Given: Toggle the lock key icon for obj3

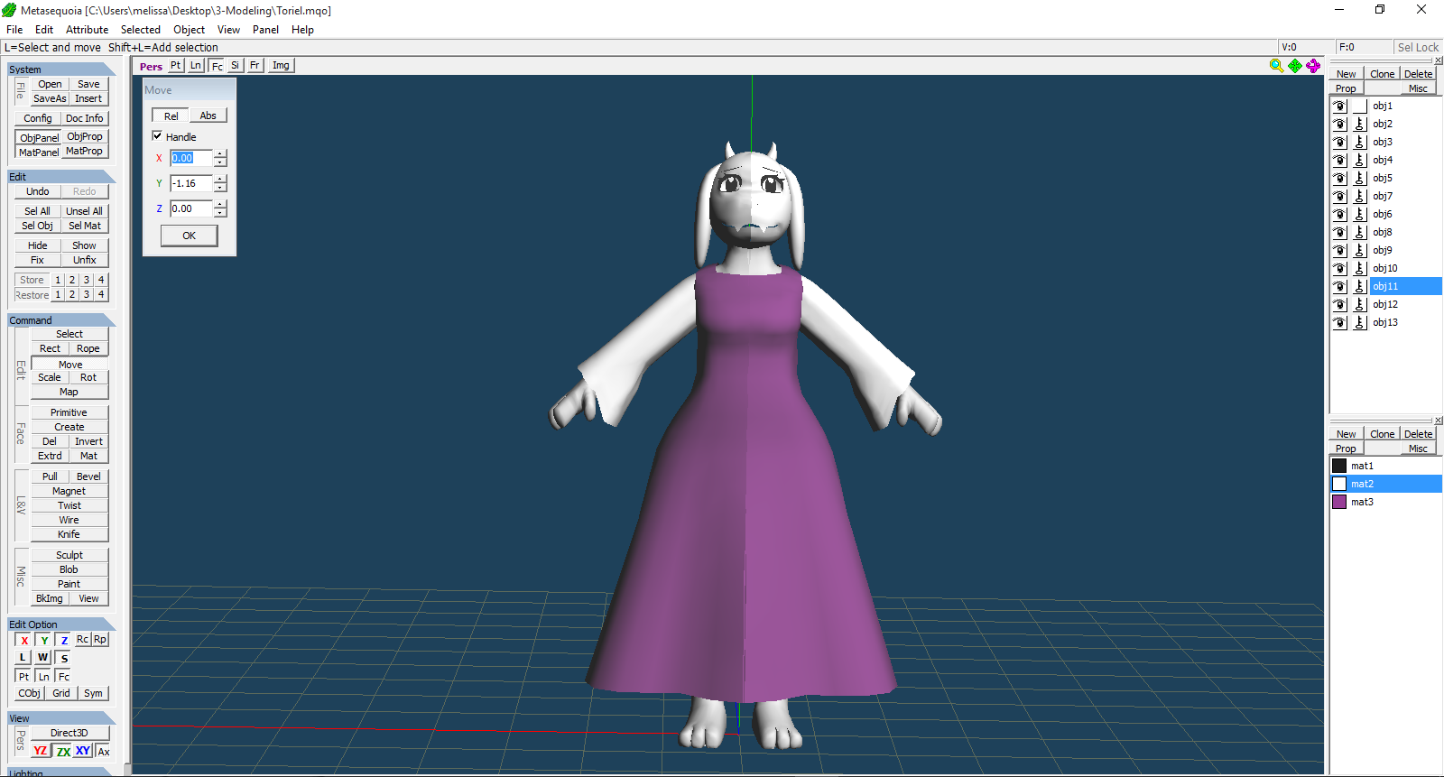Looking at the screenshot, I should pos(1360,142).
